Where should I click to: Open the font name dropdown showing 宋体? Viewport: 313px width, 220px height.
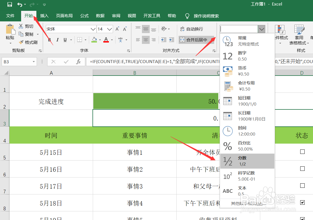tap(93, 29)
